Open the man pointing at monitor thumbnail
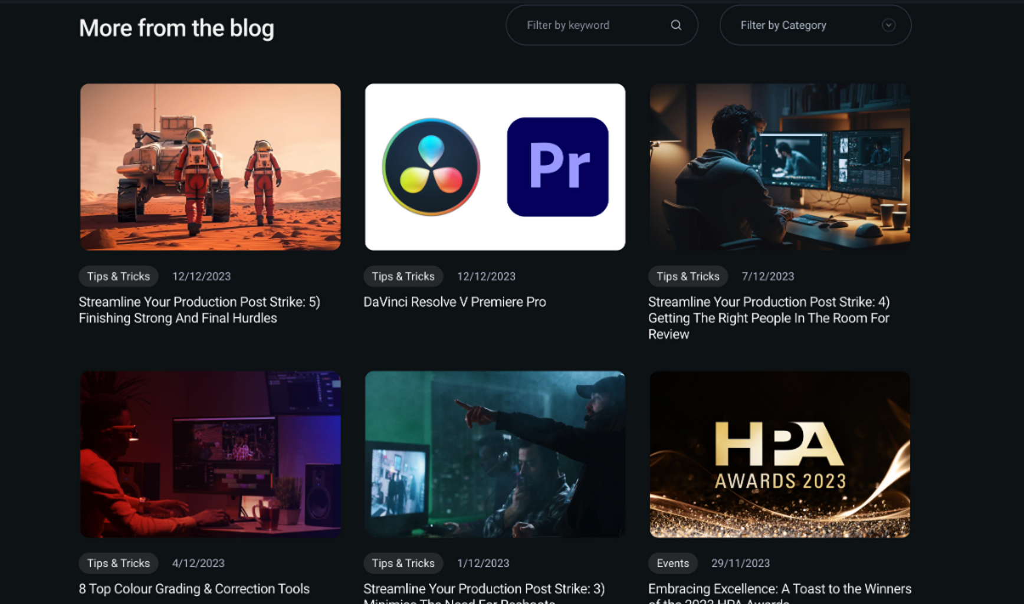 [x=495, y=454]
